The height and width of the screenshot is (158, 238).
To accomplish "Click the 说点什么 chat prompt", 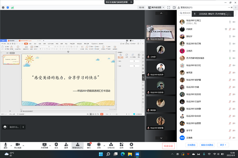I will [14, 127].
